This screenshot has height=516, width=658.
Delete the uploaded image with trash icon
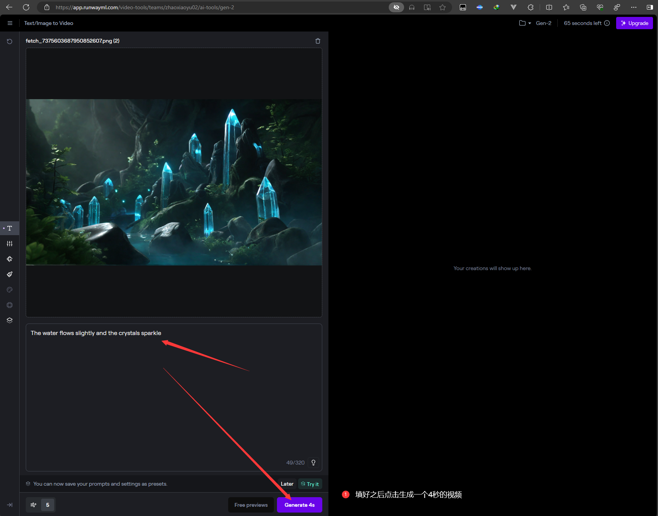318,41
